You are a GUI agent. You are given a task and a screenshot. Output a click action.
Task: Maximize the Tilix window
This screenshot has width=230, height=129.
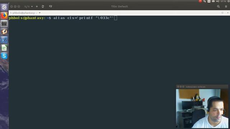19,6
